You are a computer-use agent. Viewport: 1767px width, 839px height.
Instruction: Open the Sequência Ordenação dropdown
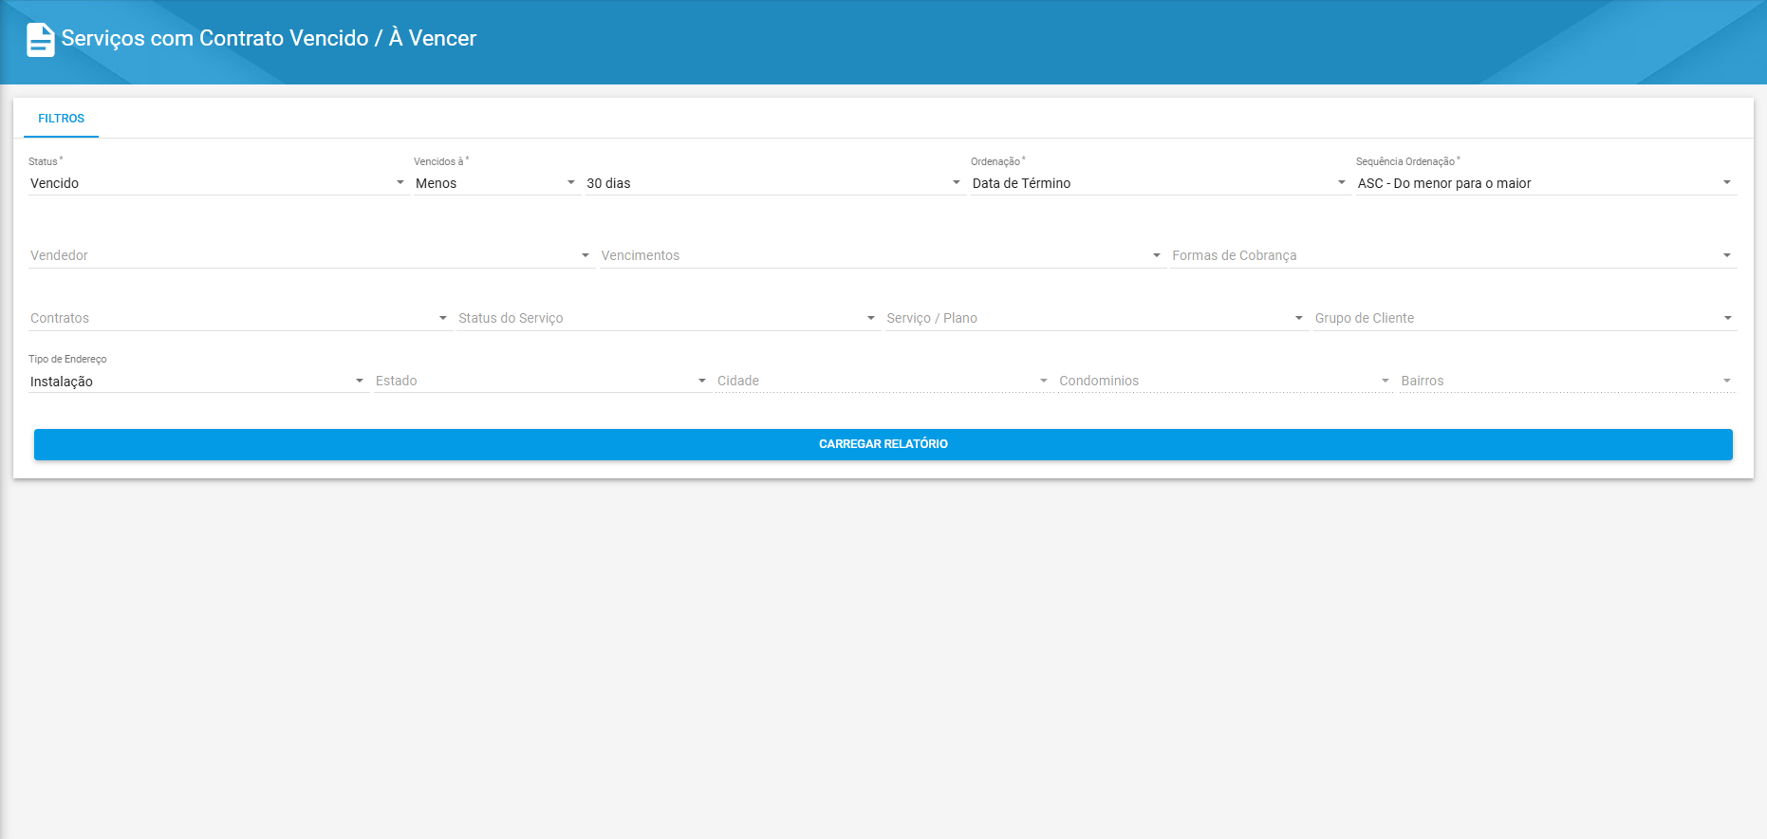click(1546, 183)
